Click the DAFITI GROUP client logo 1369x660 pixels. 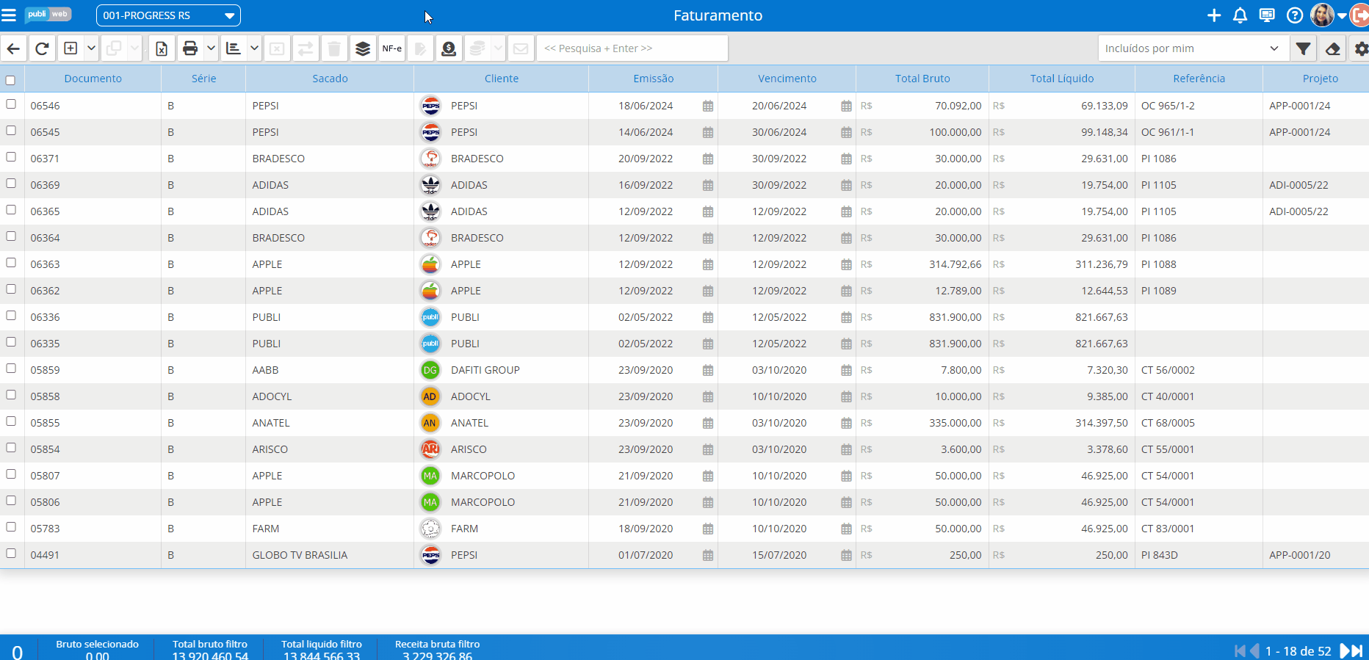430,370
